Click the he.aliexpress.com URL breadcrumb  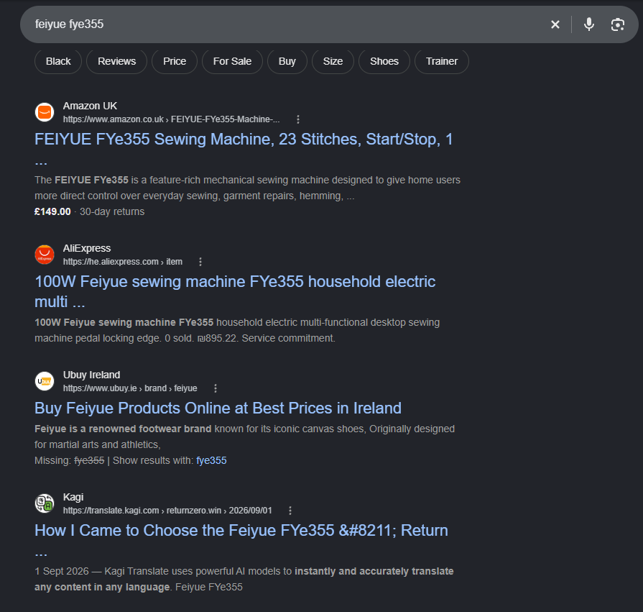(123, 262)
